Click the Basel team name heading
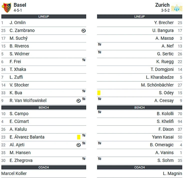Viewport: 183px width, 178px height. [20, 5]
